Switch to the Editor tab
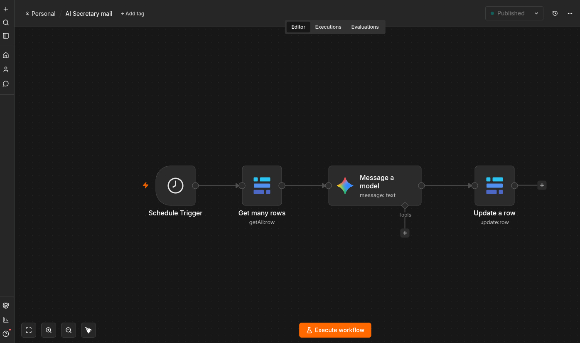The height and width of the screenshot is (343, 580). click(x=298, y=27)
